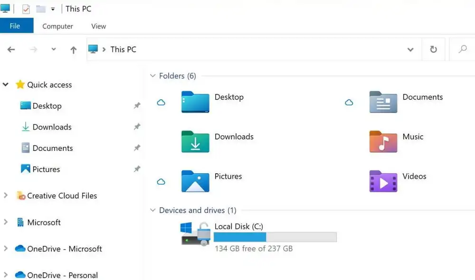The image size is (475, 280).
Task: Open the Music folder icon
Action: tap(383, 141)
